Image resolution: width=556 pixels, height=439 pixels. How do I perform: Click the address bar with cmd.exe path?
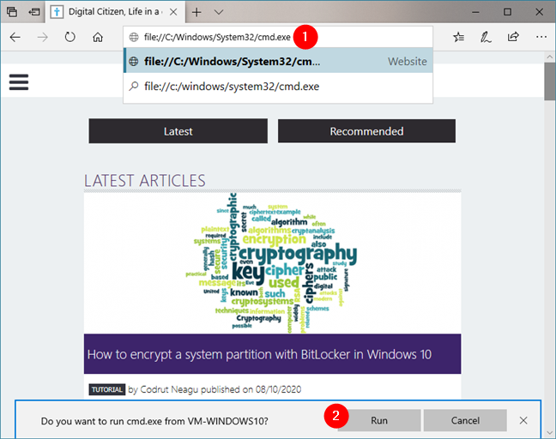pos(278,37)
